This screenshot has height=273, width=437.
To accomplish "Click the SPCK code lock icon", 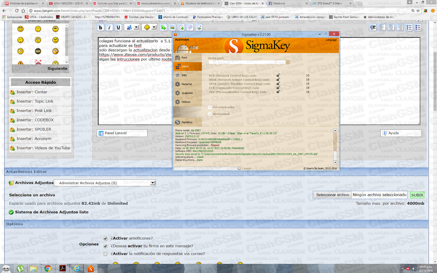I will point(278,83).
